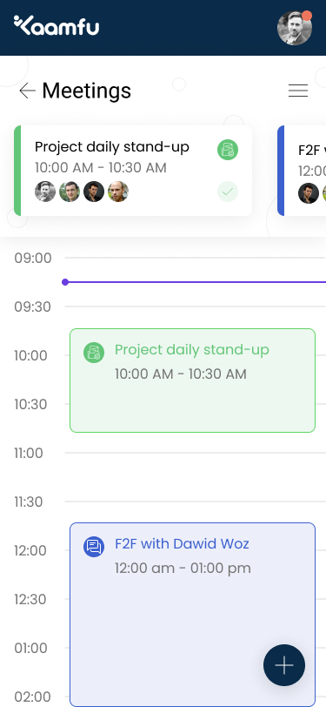Add a new meeting with plus button
326x707 pixels.
point(284,665)
